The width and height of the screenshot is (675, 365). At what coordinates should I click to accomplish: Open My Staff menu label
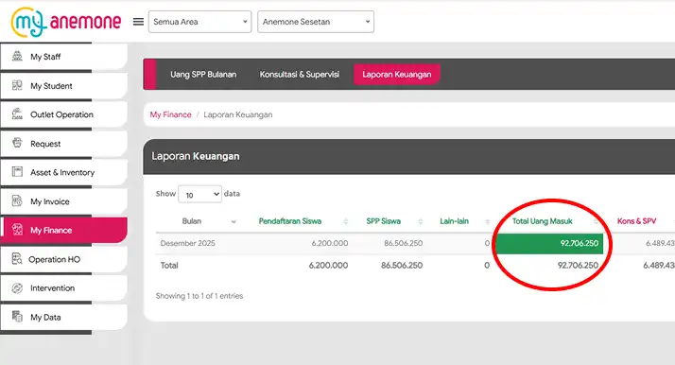click(45, 57)
